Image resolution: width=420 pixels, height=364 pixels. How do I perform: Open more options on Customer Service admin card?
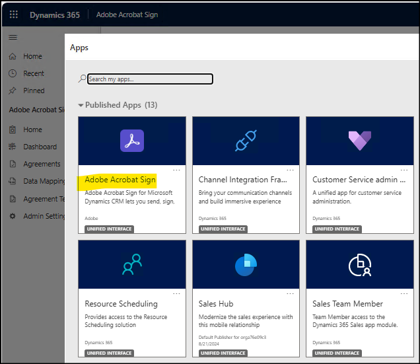pyautogui.click(x=404, y=170)
